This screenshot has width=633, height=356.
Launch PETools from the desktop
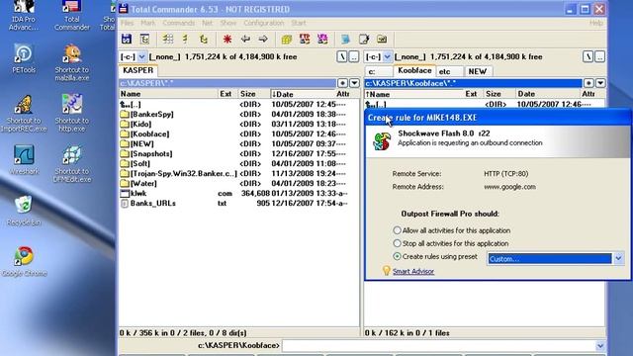tap(24, 59)
